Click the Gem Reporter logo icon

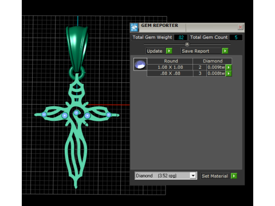[134, 27]
